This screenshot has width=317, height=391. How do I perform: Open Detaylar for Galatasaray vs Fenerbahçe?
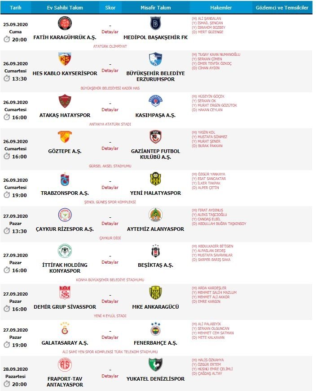pyautogui.click(x=110, y=337)
